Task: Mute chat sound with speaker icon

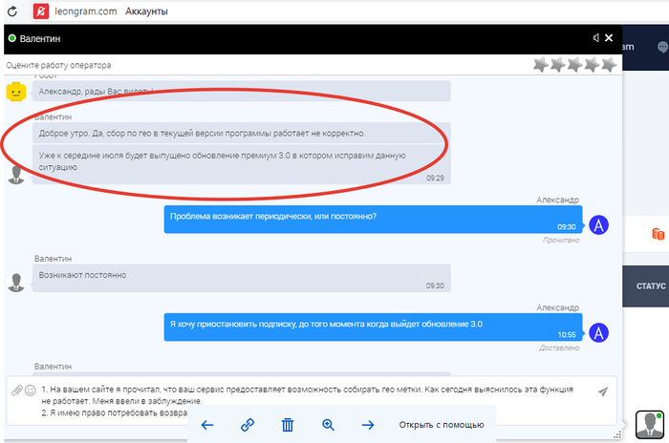Action: pos(596,38)
